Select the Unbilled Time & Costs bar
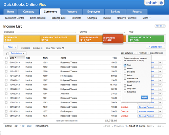Viewport: 169px width, 135px height. point(58,39)
